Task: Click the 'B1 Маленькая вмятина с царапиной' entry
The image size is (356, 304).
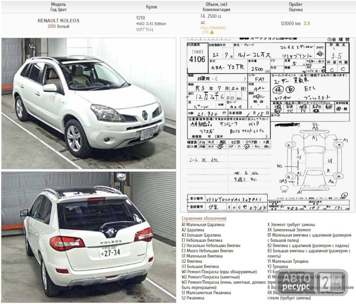Action: [309, 237]
